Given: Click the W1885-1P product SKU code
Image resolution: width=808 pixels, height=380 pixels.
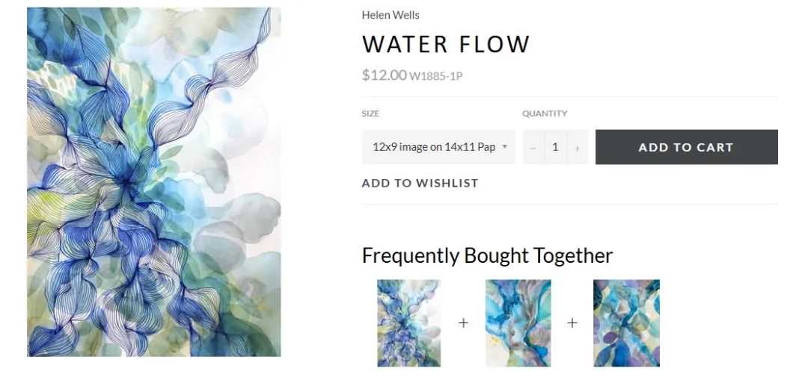Looking at the screenshot, I should pyautogui.click(x=436, y=77).
